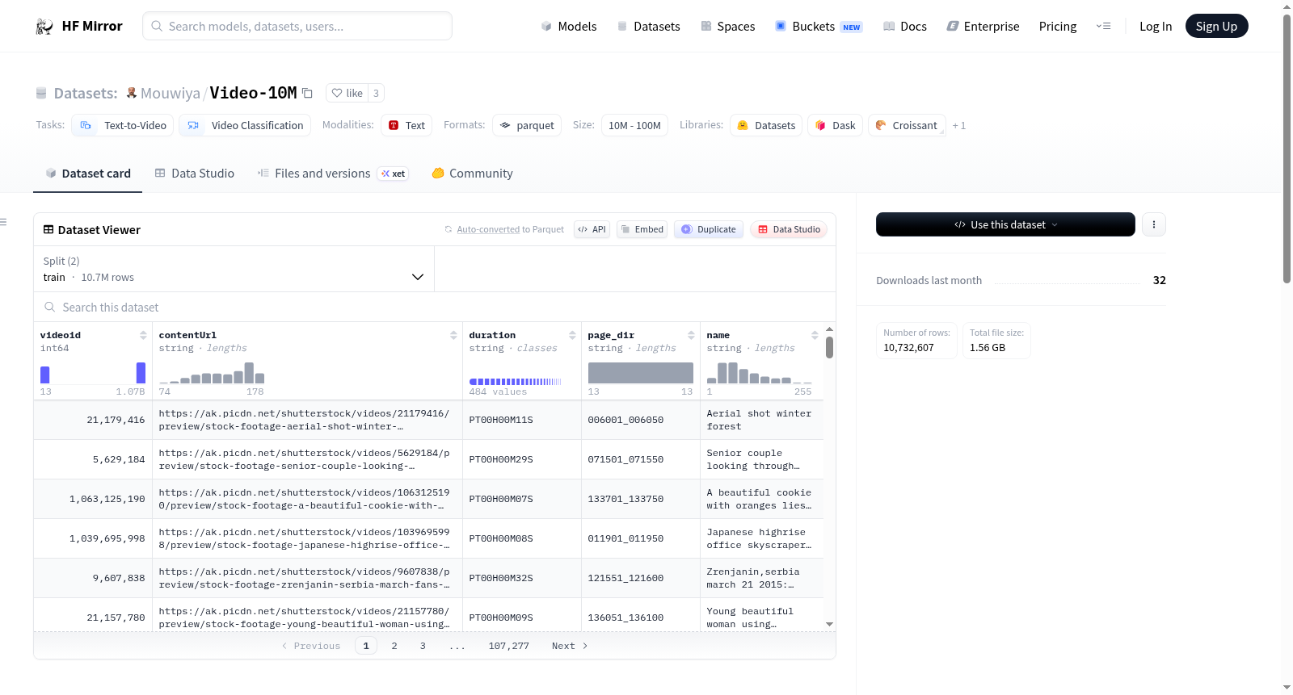Screen dimensions: 1293x695
Task: Open the Embed button
Action: pyautogui.click(x=642, y=229)
